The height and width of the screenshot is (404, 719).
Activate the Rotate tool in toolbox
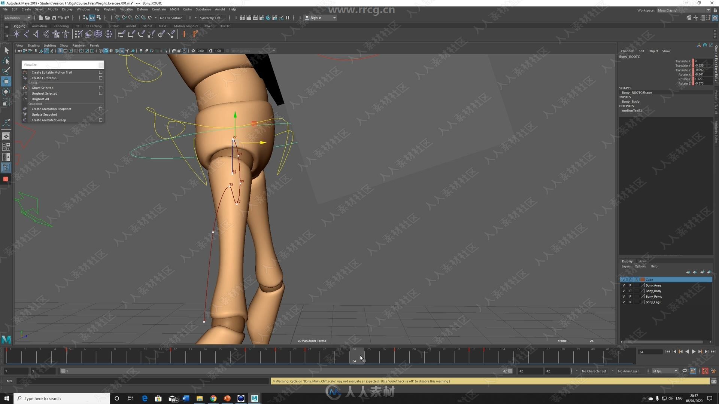(6, 92)
